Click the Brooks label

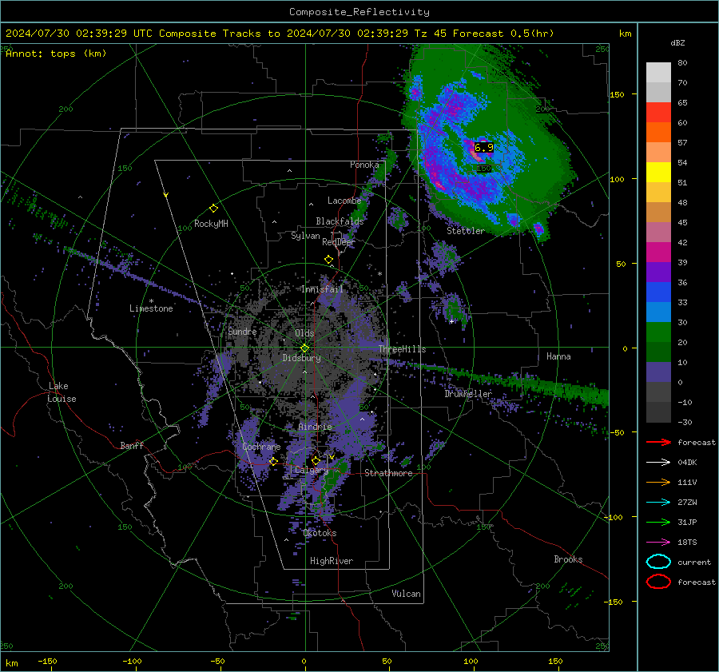point(568,559)
